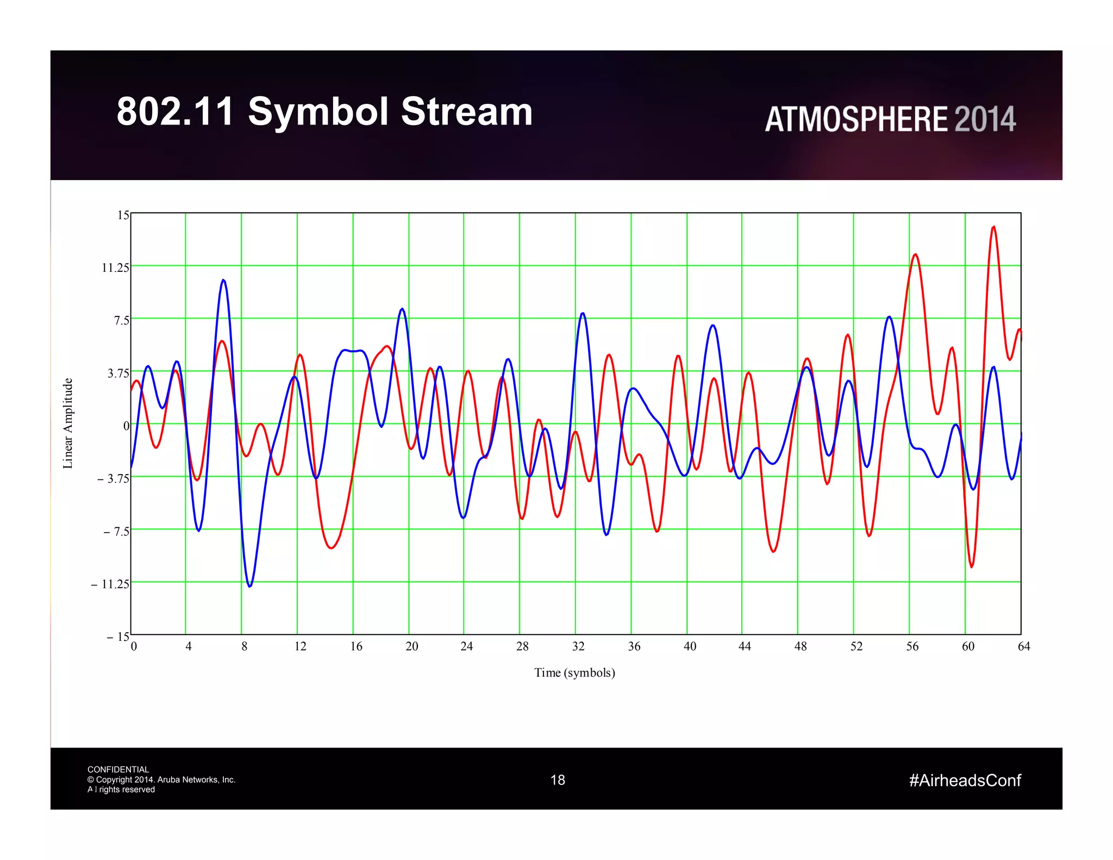Viewport: 1113px width, 860px height.
Task: Click the x-axis tick label '4'
Action: point(189,646)
